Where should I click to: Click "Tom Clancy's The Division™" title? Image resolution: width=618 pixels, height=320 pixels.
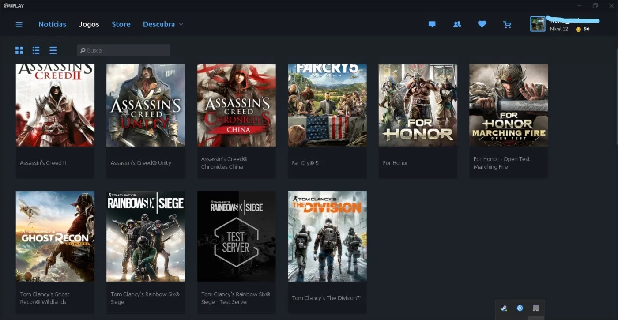tap(326, 298)
